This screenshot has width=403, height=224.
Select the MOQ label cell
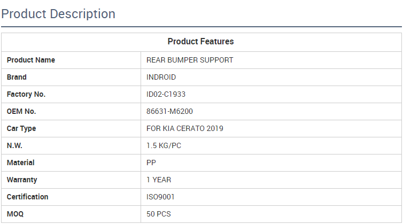coord(15,214)
